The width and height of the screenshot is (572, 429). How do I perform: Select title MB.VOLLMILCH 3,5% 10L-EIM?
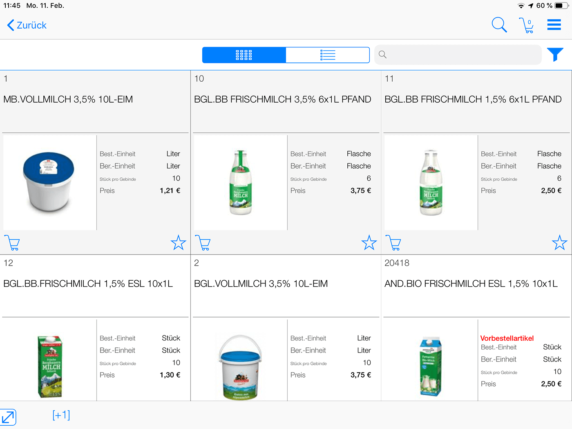68,99
